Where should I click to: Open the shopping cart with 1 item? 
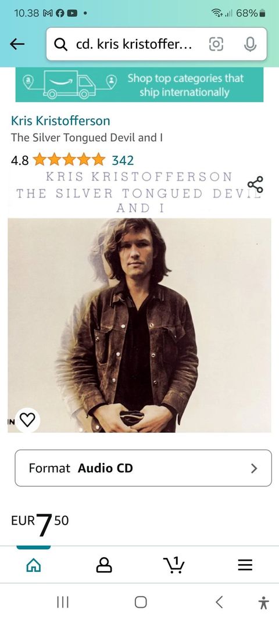[x=174, y=565]
